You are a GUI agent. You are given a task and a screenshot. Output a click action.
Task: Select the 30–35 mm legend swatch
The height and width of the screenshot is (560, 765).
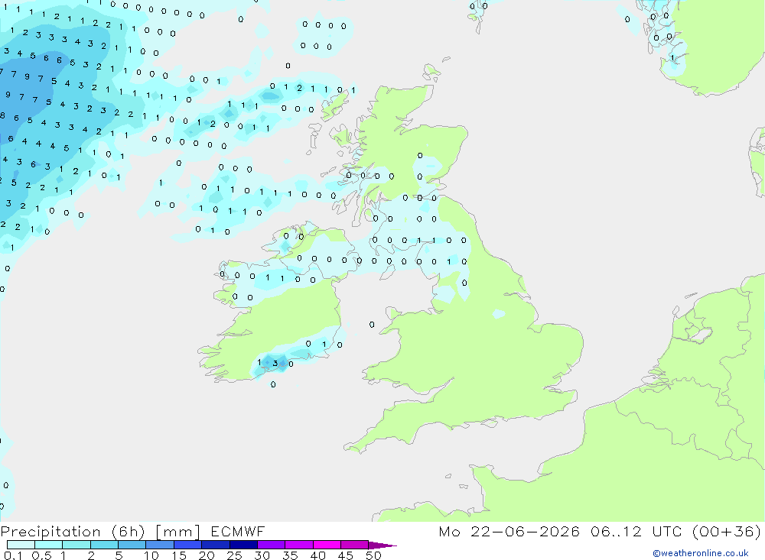click(272, 545)
